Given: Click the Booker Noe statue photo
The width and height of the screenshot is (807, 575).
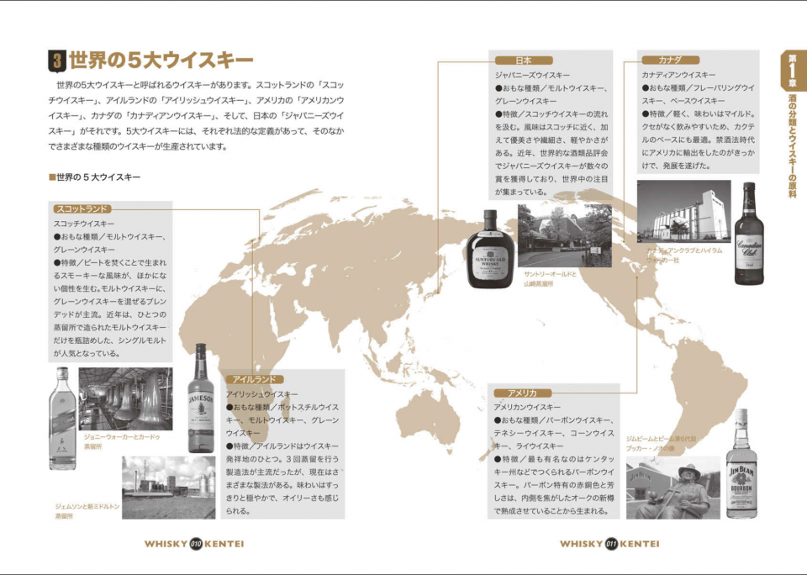Looking at the screenshot, I should [673, 488].
